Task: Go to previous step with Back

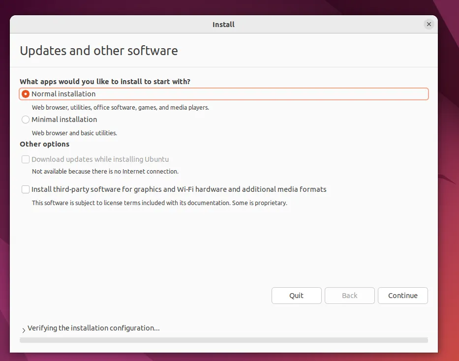Action: point(349,296)
